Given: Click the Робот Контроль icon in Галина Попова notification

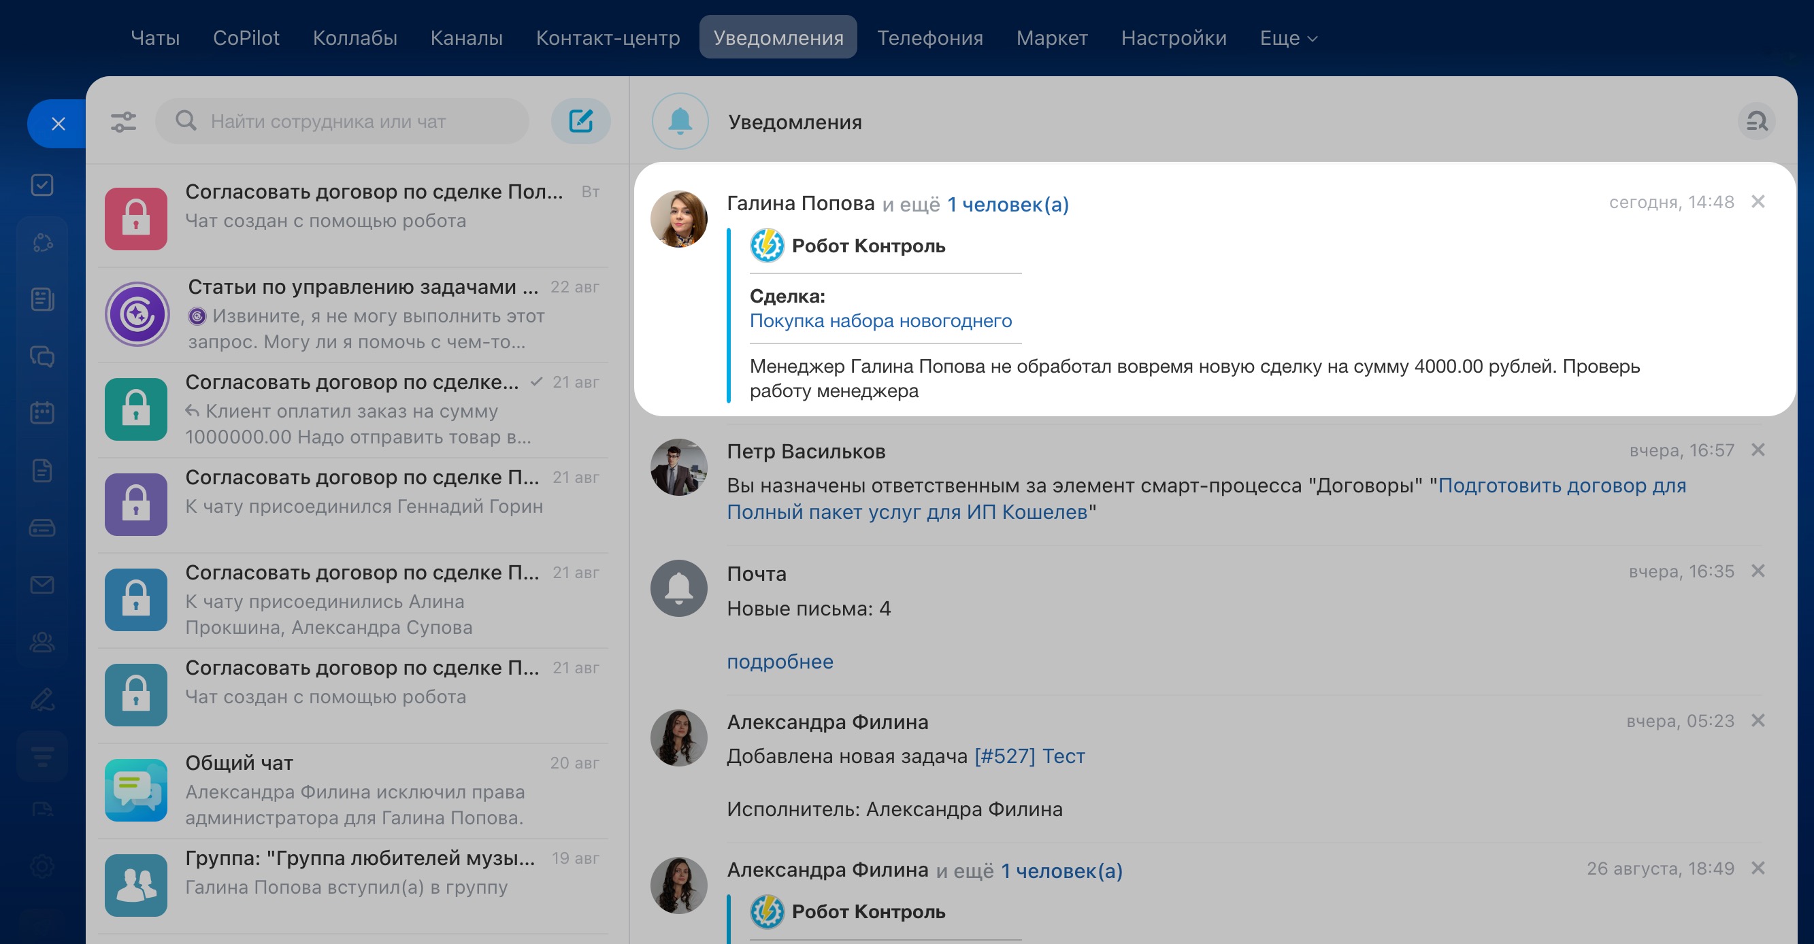Looking at the screenshot, I should (767, 246).
